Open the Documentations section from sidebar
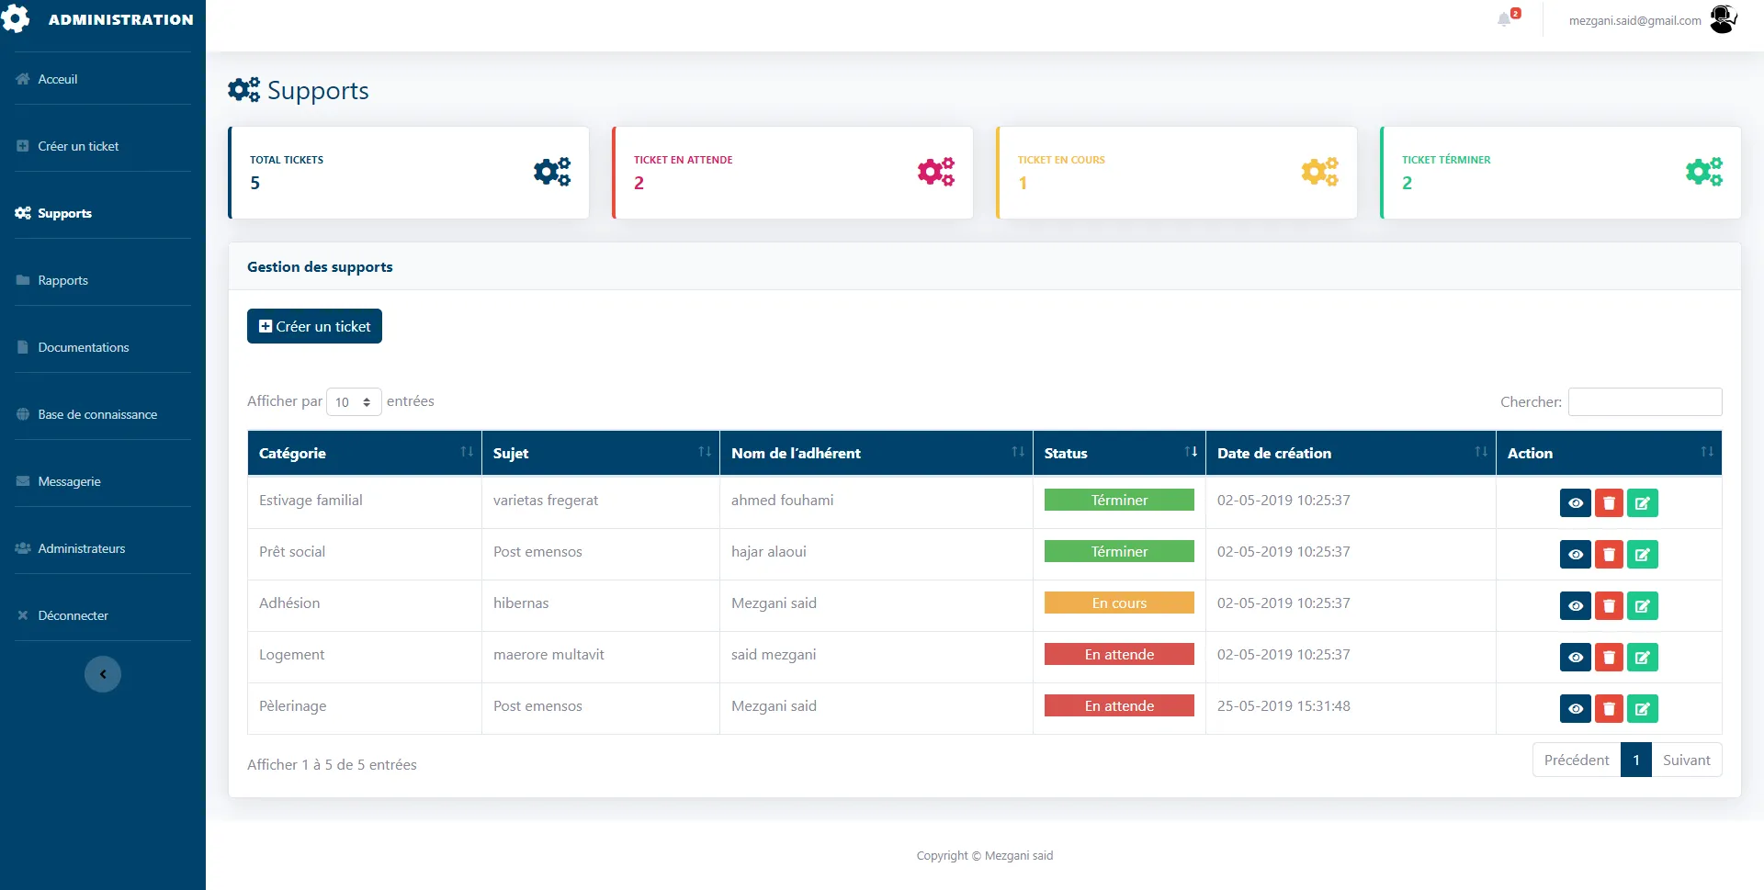 tap(83, 346)
